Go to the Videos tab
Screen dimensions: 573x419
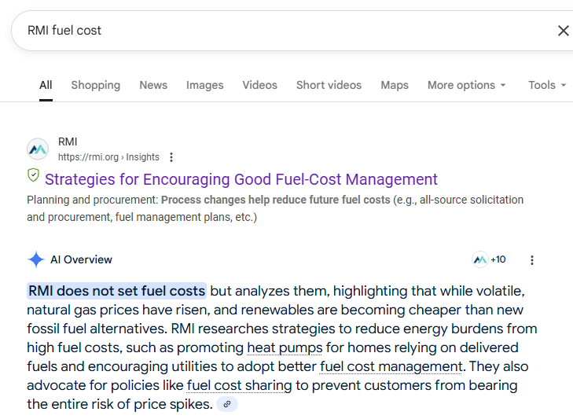coord(259,85)
